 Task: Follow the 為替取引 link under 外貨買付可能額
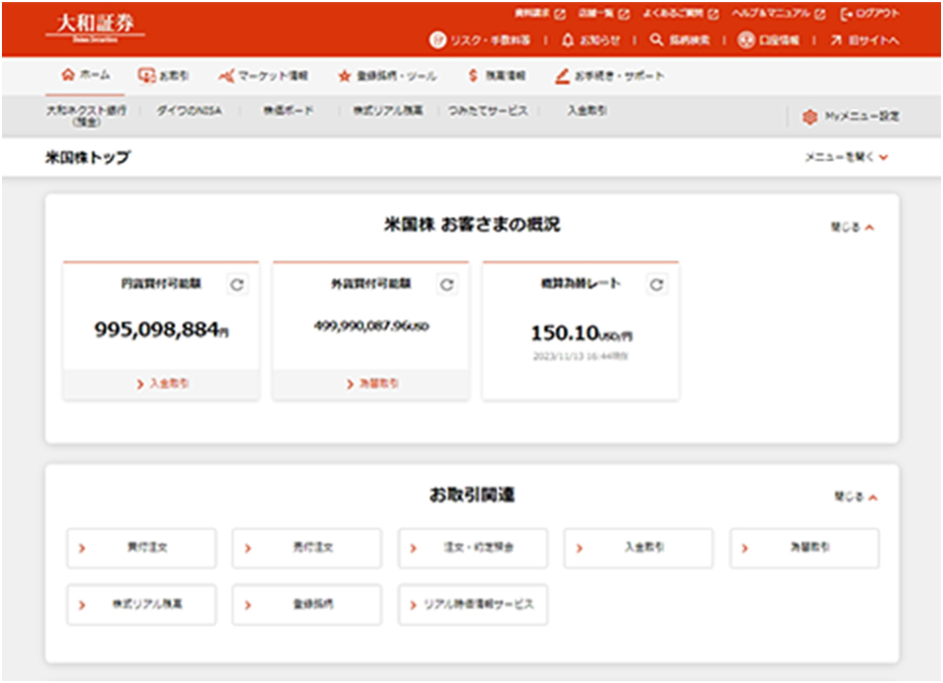[x=372, y=385]
